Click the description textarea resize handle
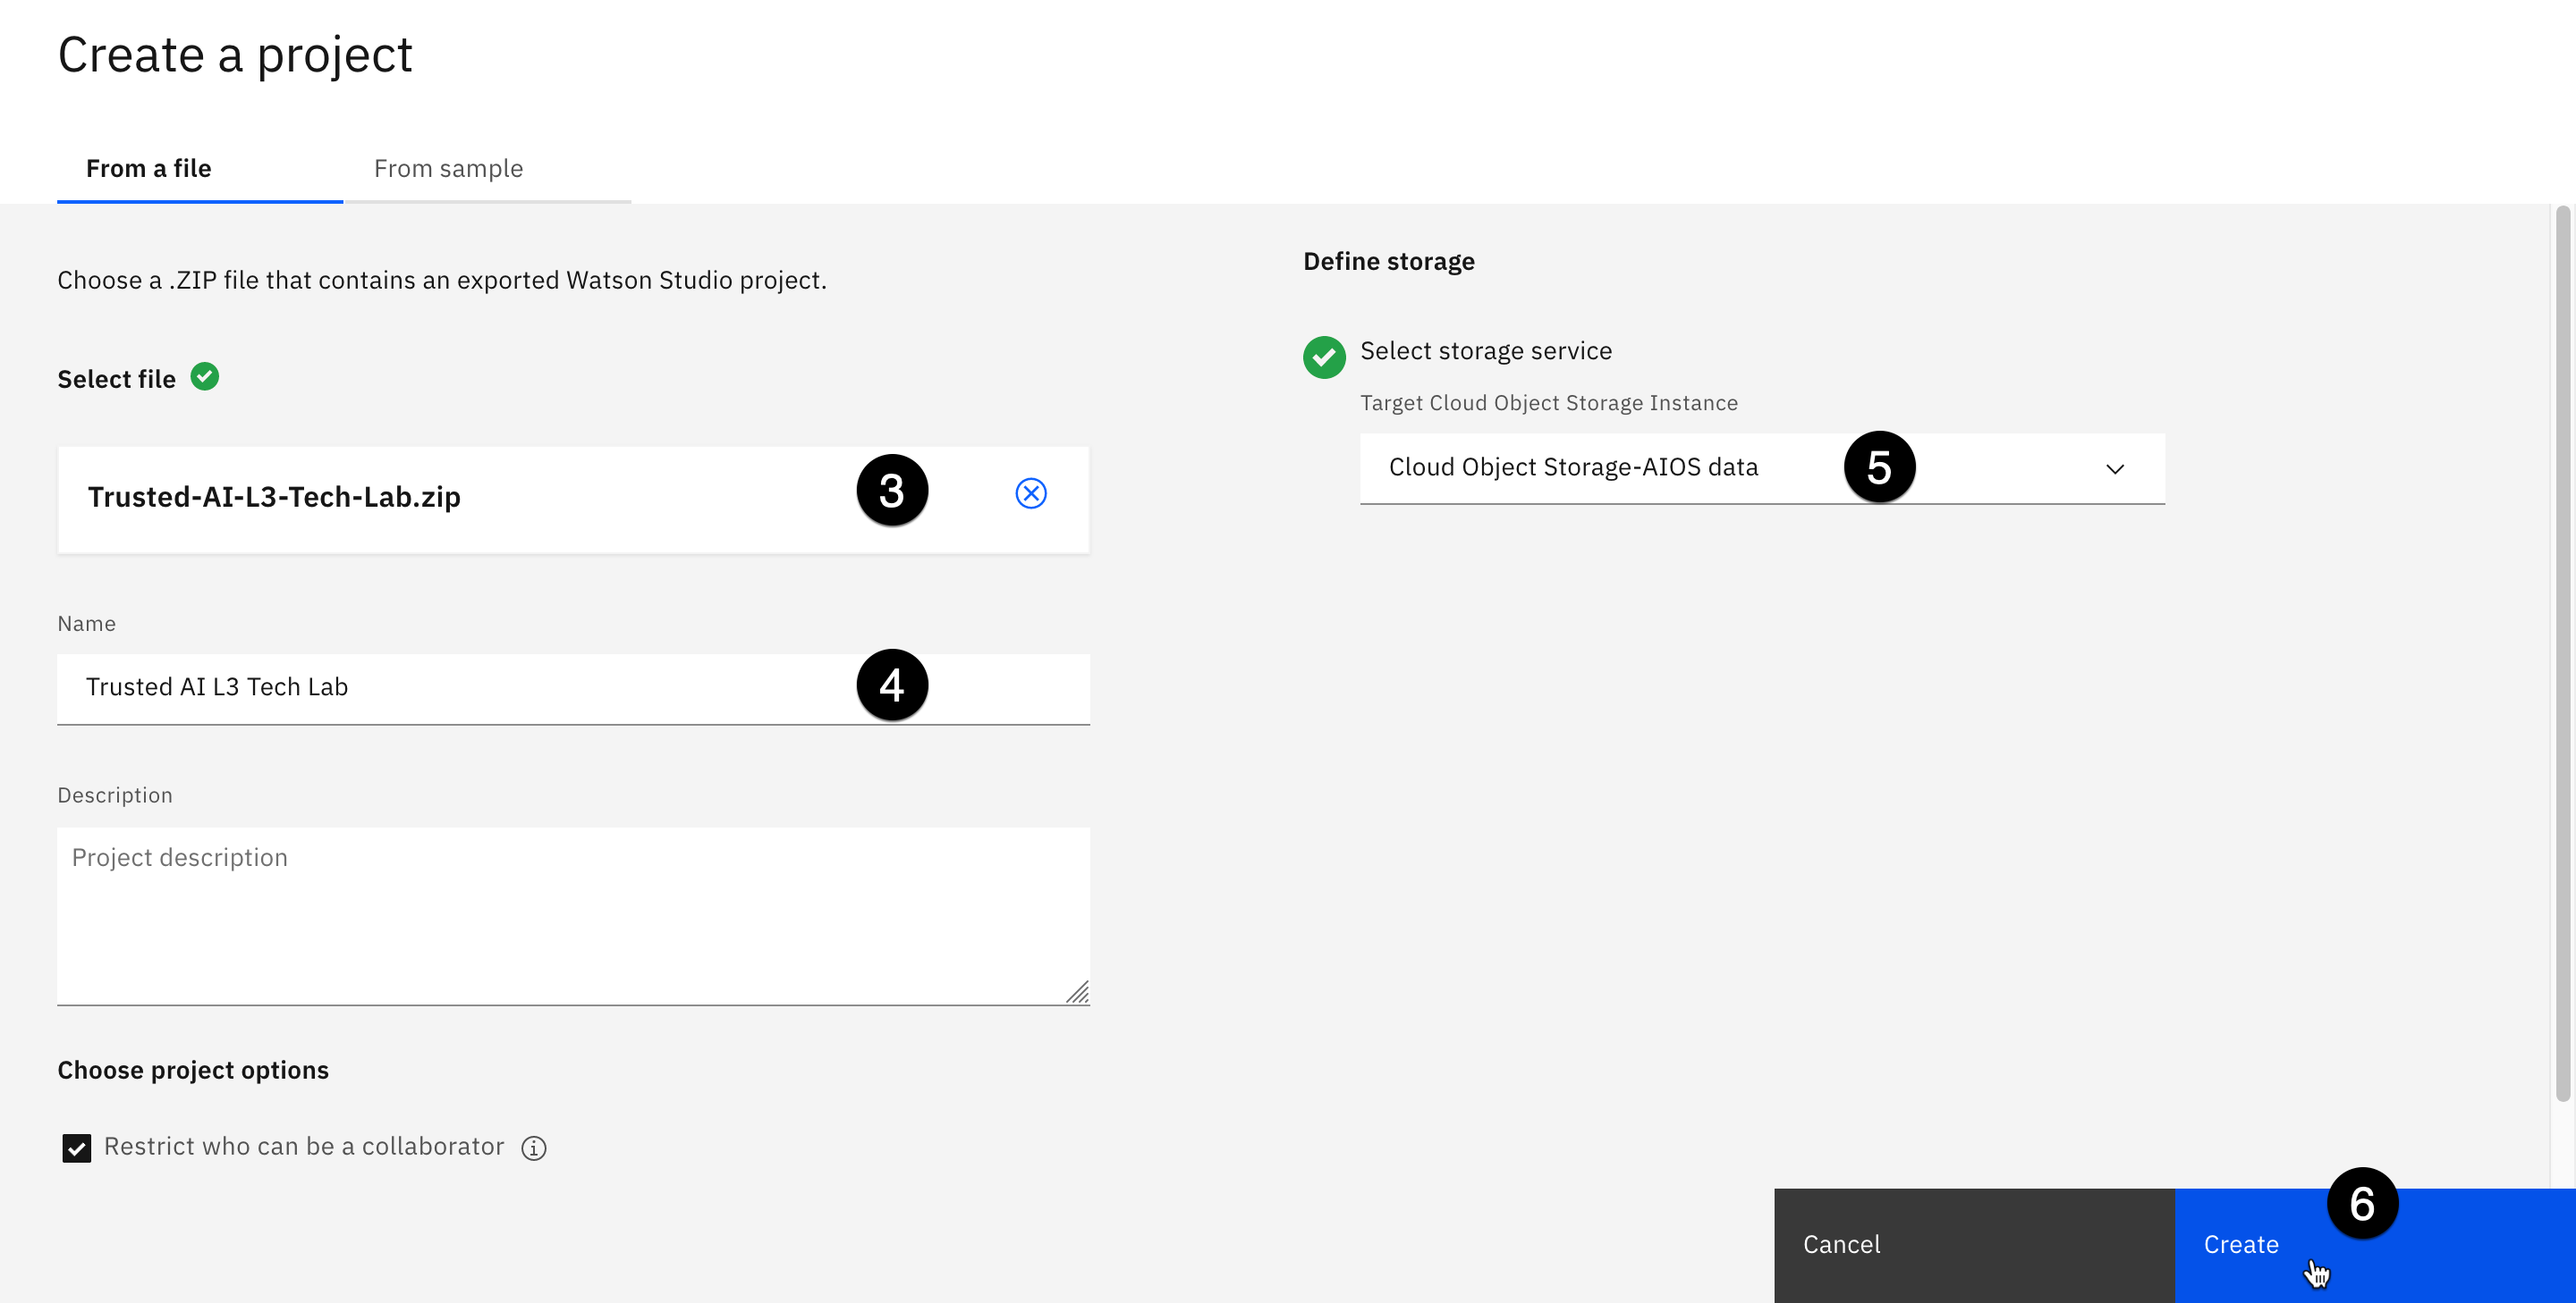 pos(1077,992)
